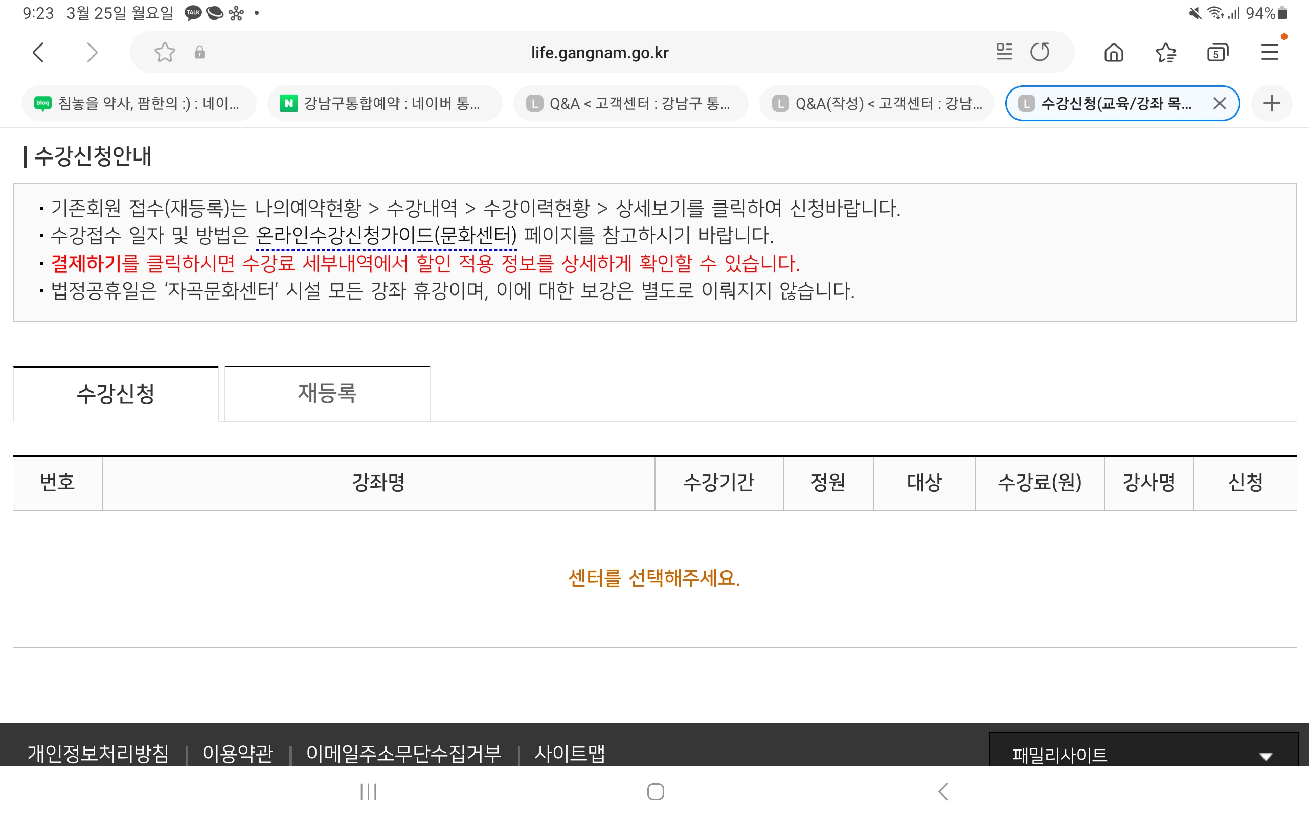Viewport: 1309px width, 818px height.
Task: Tap the life.gangnam.go.kr address field
Action: click(x=599, y=53)
